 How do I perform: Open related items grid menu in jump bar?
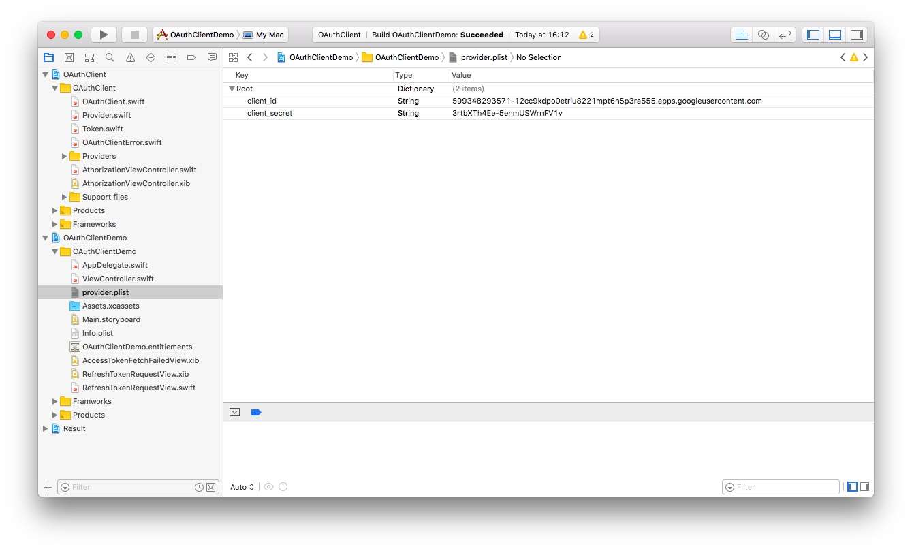pos(233,57)
